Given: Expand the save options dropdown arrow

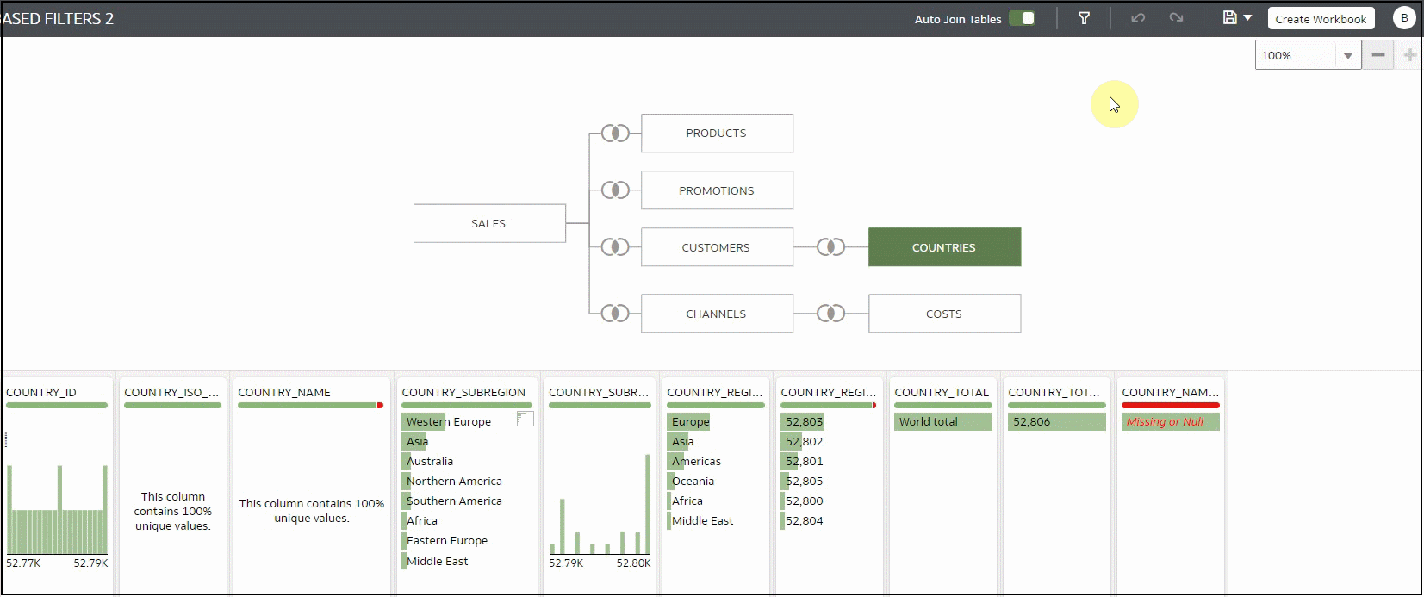Looking at the screenshot, I should [x=1247, y=18].
